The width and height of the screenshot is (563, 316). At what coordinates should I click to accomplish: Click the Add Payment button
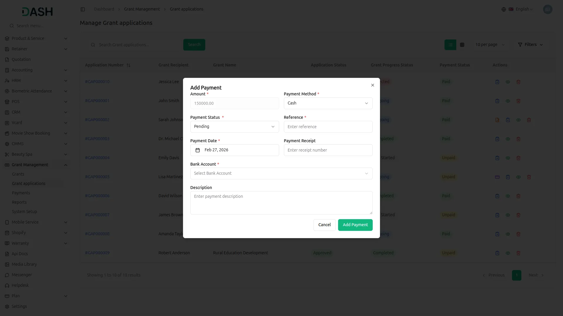coord(355,225)
